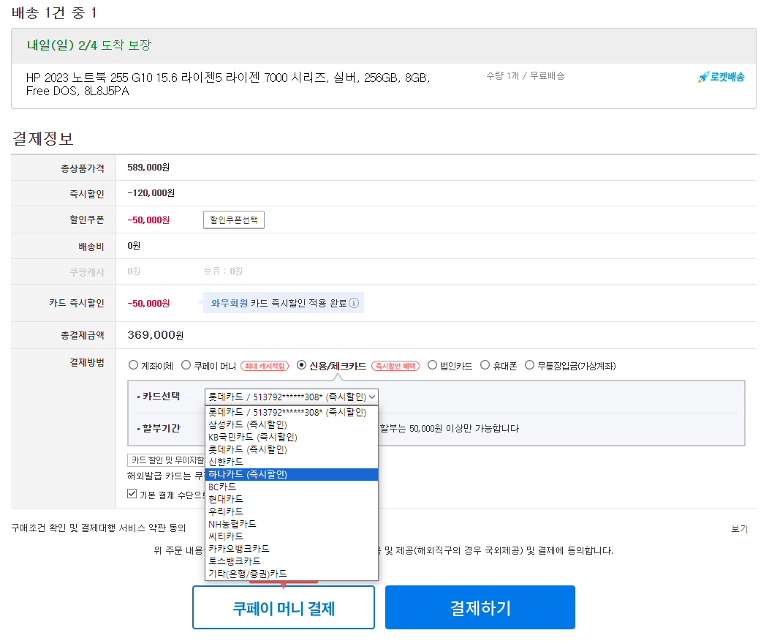The width and height of the screenshot is (769, 641).
Task: Select 법인카드 payment option
Action: click(x=431, y=365)
